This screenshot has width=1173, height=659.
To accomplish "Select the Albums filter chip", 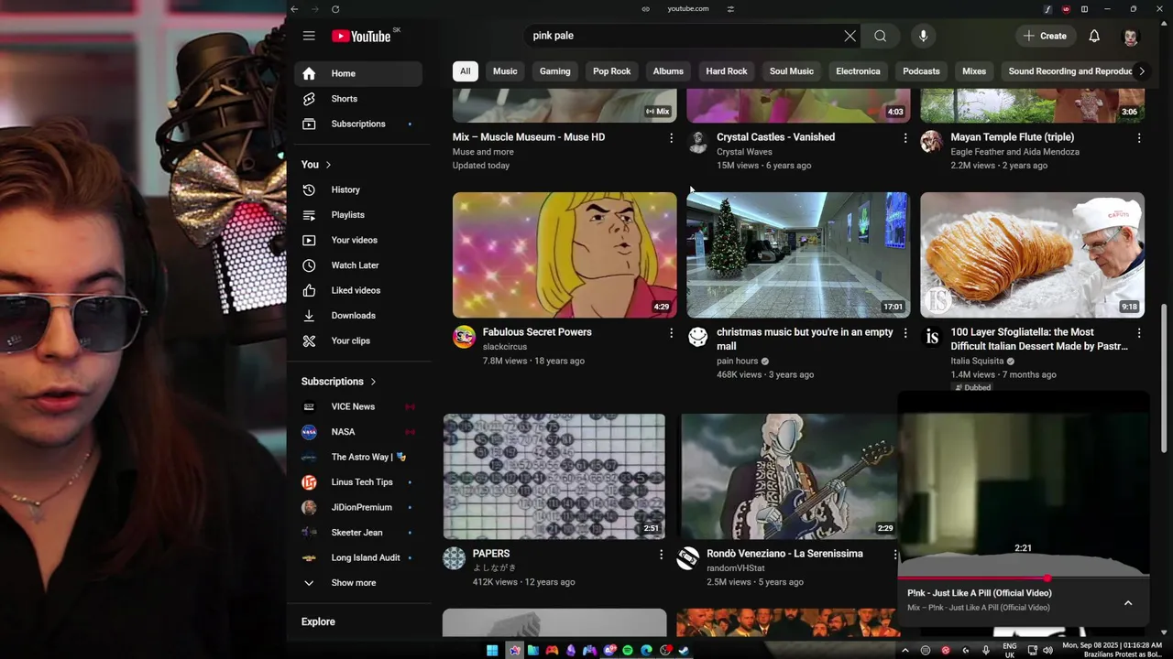I will click(x=668, y=71).
